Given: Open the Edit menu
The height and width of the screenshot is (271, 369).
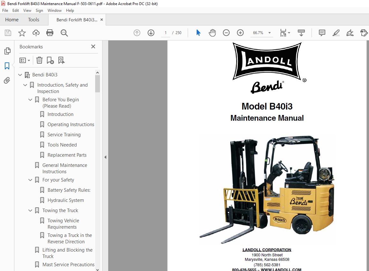Looking at the screenshot, I should [16, 10].
